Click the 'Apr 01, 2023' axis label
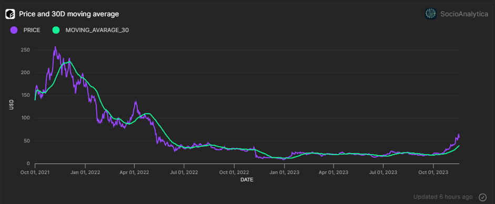 [334, 172]
